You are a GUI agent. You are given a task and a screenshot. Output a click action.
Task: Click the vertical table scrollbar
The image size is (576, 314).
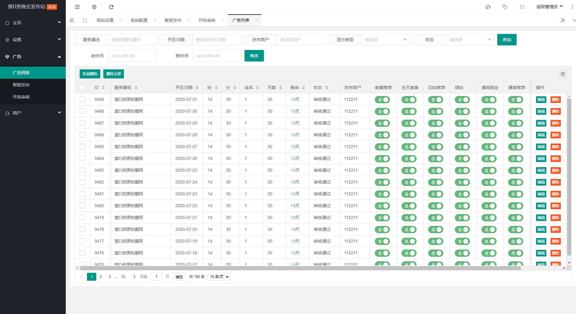pos(569,177)
